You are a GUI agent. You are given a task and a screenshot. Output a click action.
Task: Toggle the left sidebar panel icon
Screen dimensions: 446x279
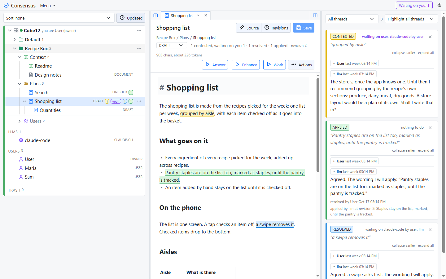click(x=156, y=15)
